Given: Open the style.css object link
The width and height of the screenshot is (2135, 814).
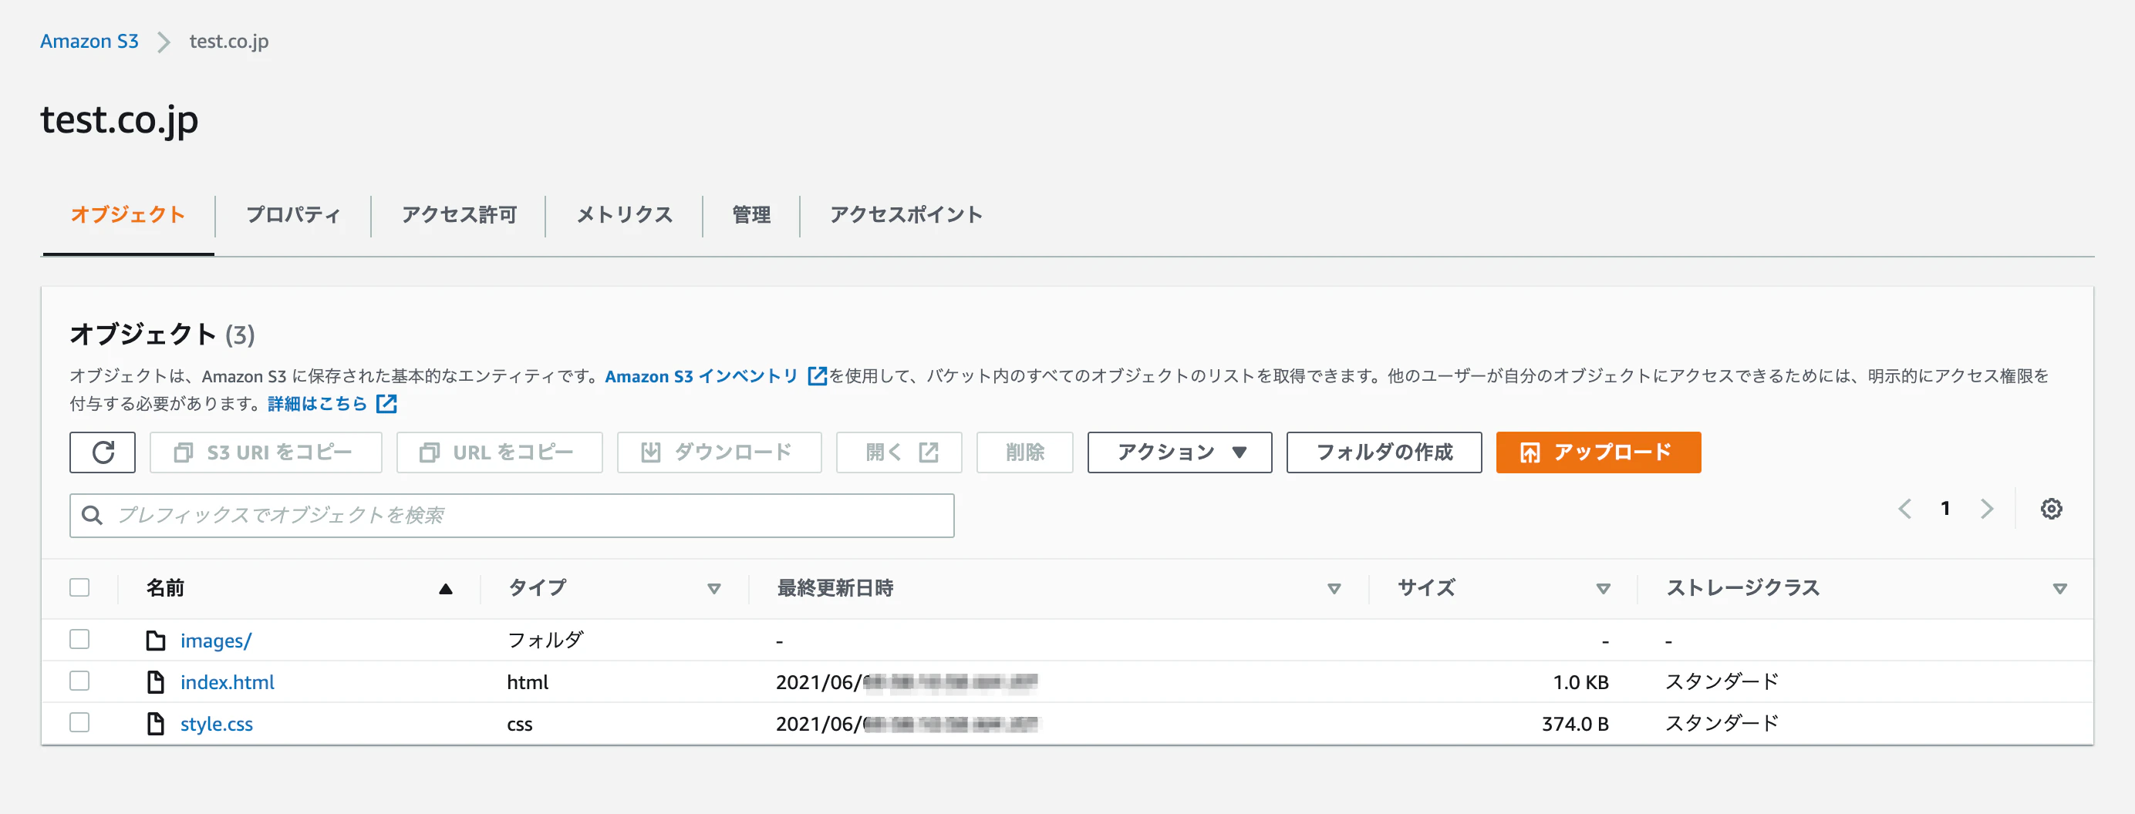Looking at the screenshot, I should 216,723.
